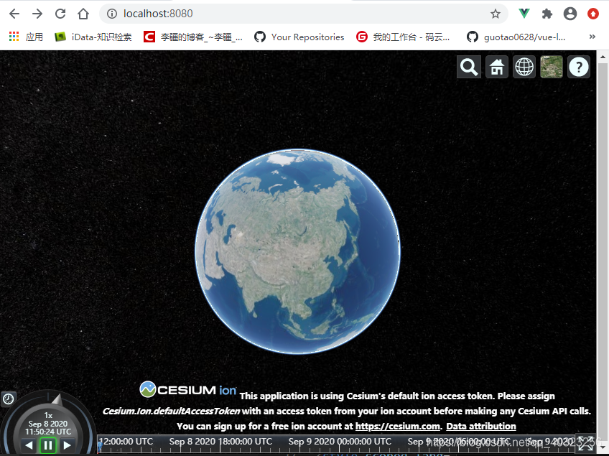Pause the running animation
The height and width of the screenshot is (456, 609).
[x=47, y=445]
